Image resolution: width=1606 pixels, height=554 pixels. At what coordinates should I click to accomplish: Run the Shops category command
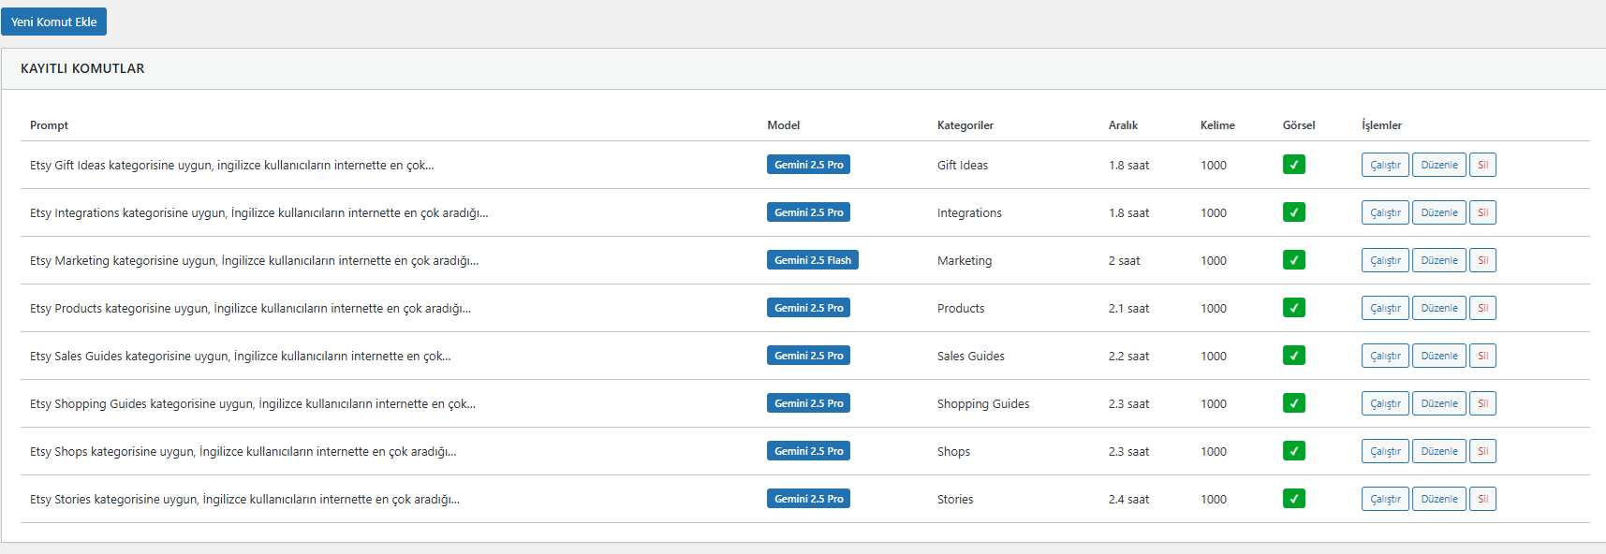pos(1385,451)
